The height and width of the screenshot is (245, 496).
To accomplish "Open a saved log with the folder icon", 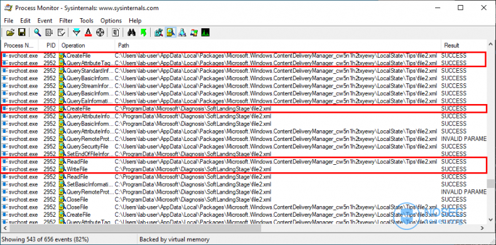I will 11,32.
